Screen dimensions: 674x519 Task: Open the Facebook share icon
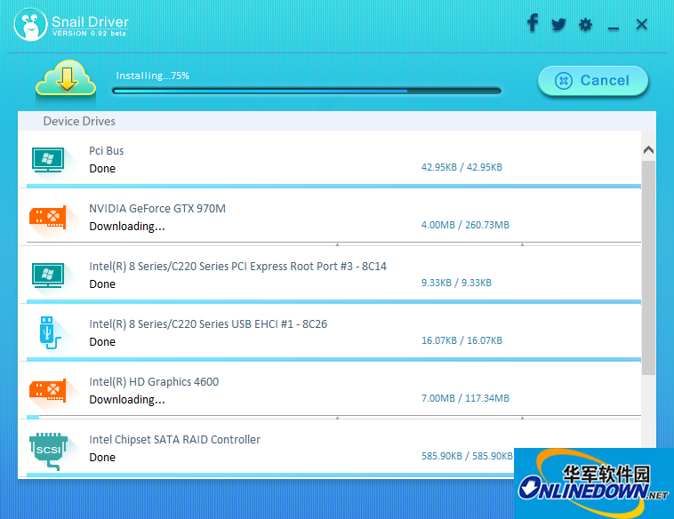[x=533, y=23]
